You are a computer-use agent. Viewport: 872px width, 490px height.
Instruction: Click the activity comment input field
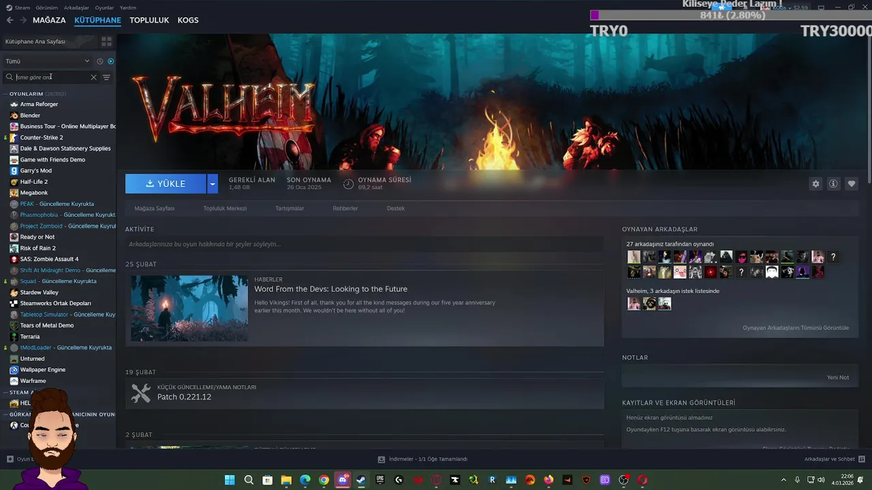(364, 244)
